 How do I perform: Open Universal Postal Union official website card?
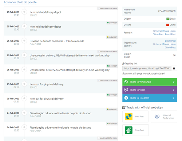pos(164,116)
